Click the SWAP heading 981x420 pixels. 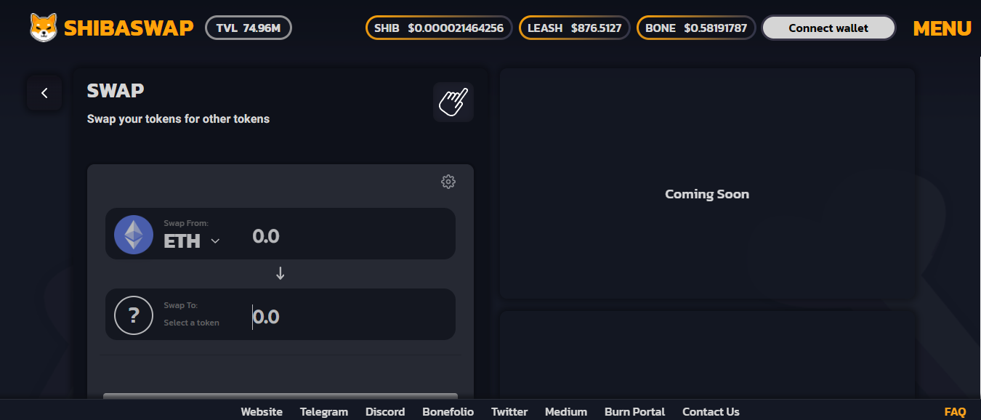point(116,91)
